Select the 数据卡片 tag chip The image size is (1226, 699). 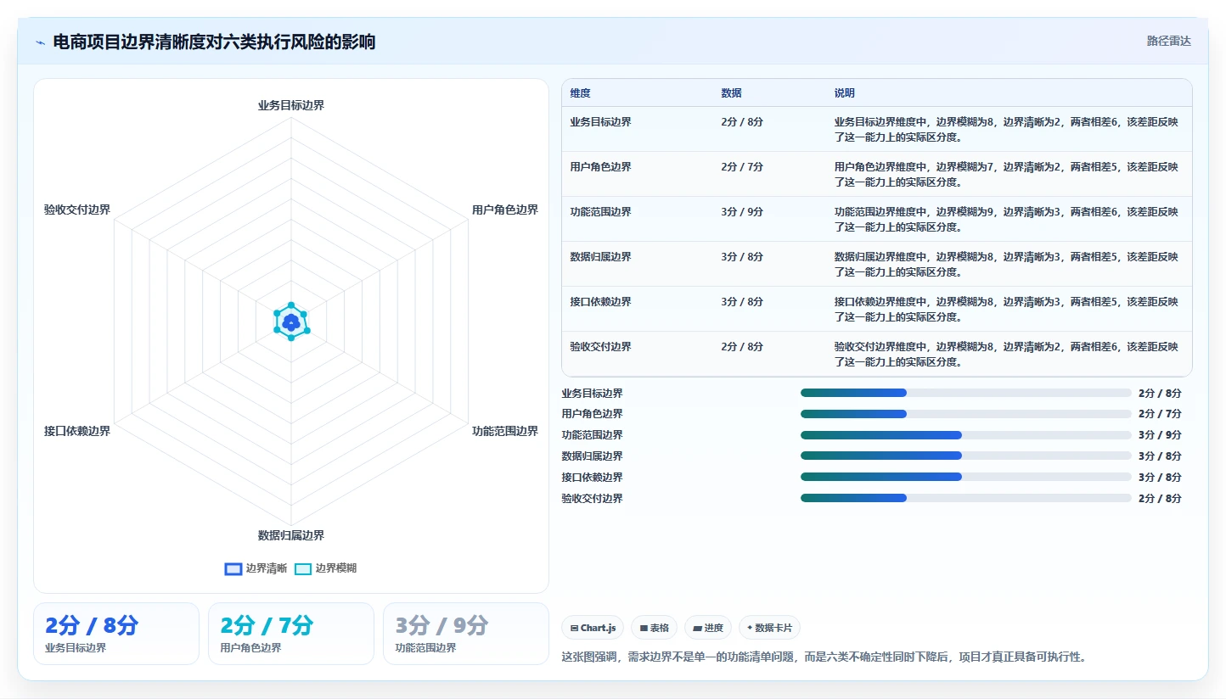pyautogui.click(x=769, y=628)
